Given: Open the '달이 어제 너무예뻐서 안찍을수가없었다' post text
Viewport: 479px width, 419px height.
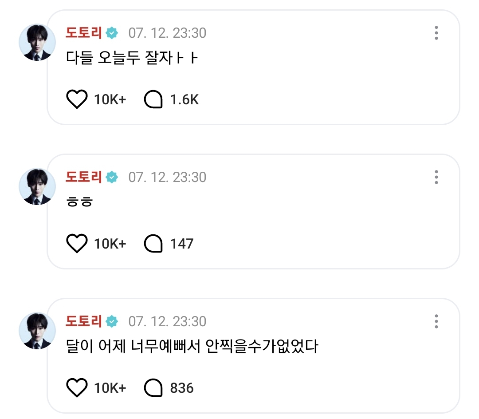Looking at the screenshot, I should click(x=192, y=347).
